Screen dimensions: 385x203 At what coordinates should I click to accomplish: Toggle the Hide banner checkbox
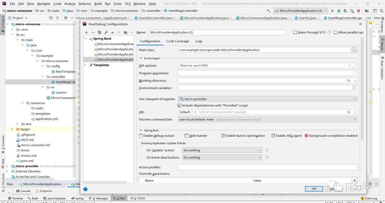tap(186, 136)
